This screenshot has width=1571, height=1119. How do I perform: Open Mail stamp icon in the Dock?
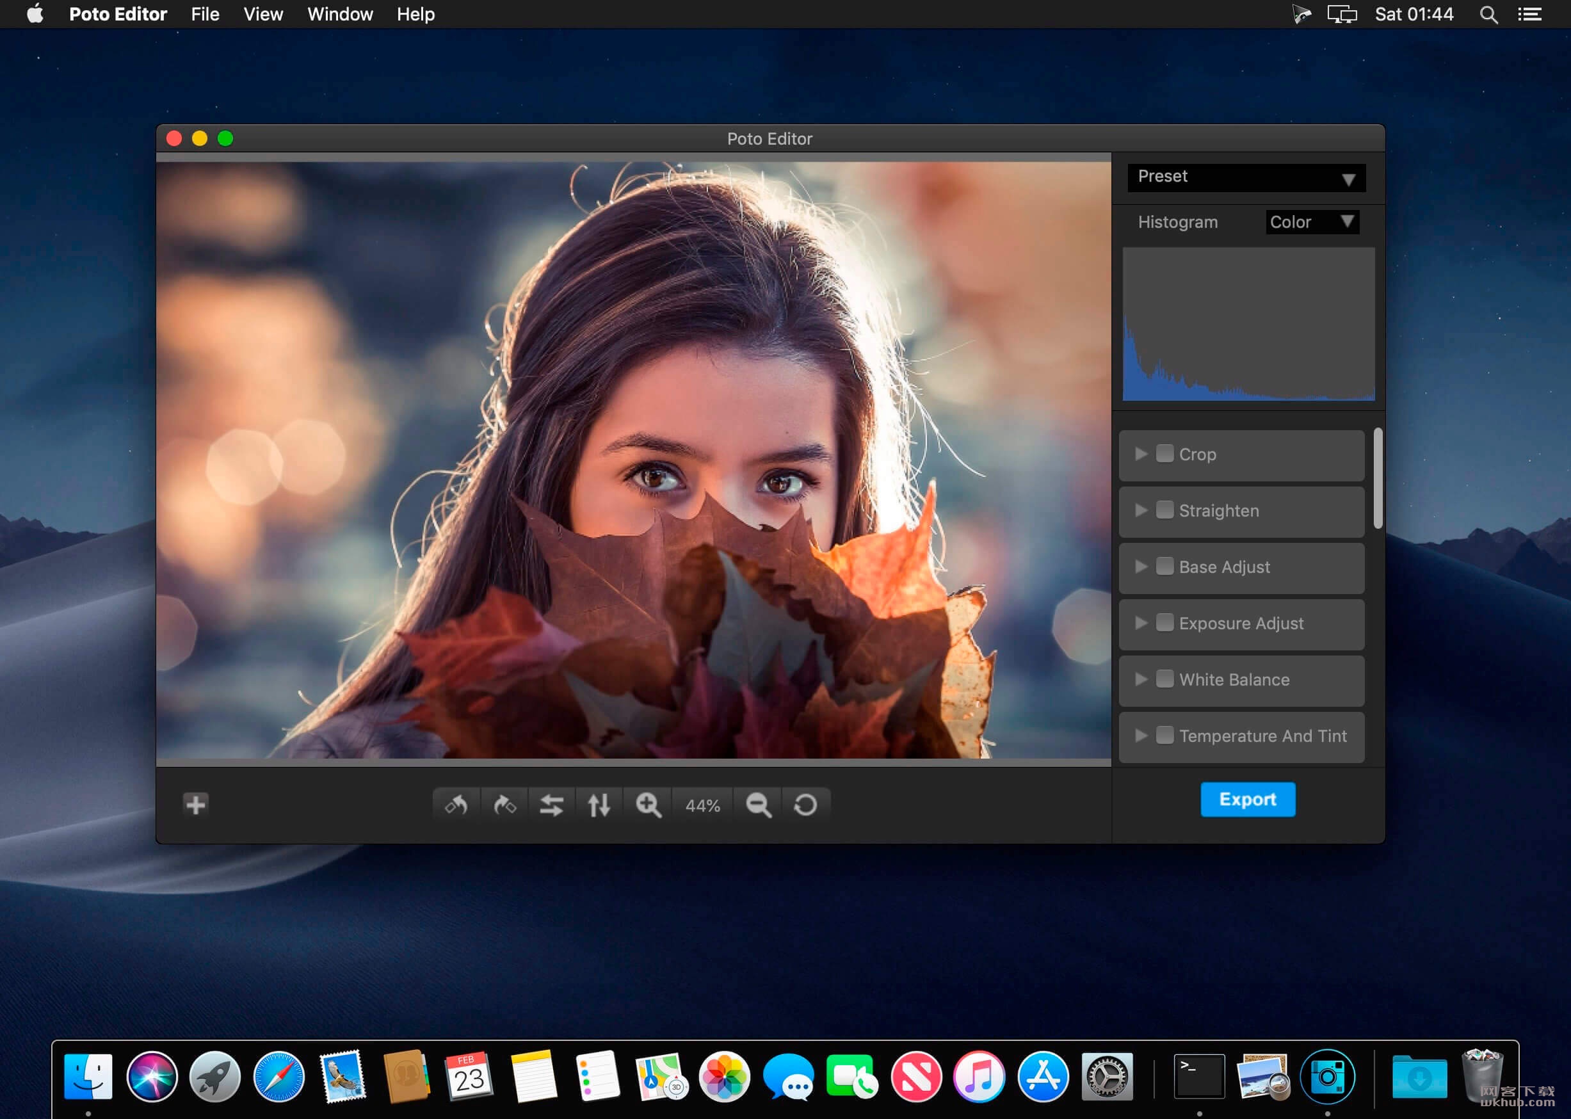pos(342,1076)
